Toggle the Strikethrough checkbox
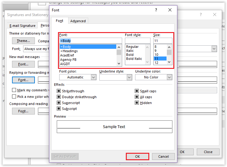The width and height of the screenshot is (227, 167). click(x=59, y=91)
